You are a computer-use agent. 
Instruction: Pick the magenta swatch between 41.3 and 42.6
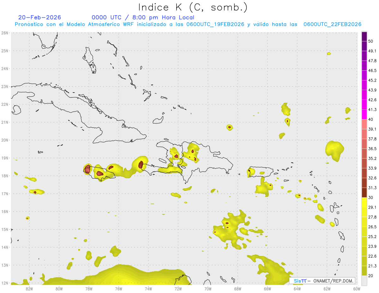click(364, 105)
